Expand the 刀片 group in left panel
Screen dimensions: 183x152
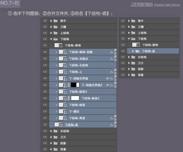51,137
